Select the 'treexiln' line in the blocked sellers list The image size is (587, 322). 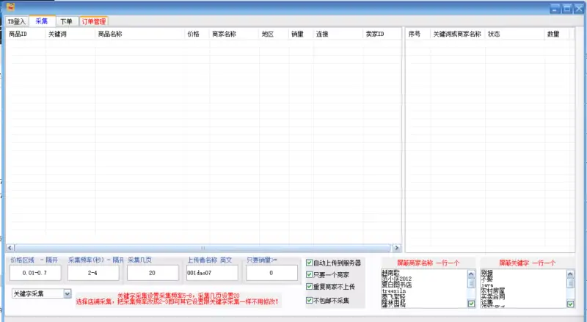click(394, 290)
